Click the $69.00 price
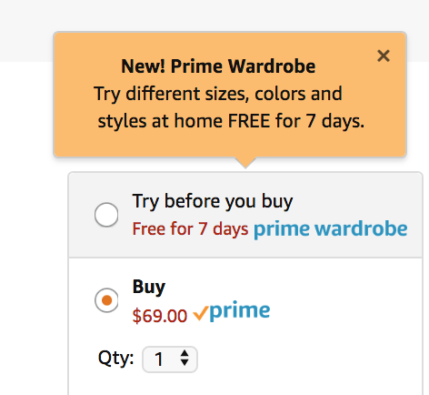 pyautogui.click(x=160, y=316)
